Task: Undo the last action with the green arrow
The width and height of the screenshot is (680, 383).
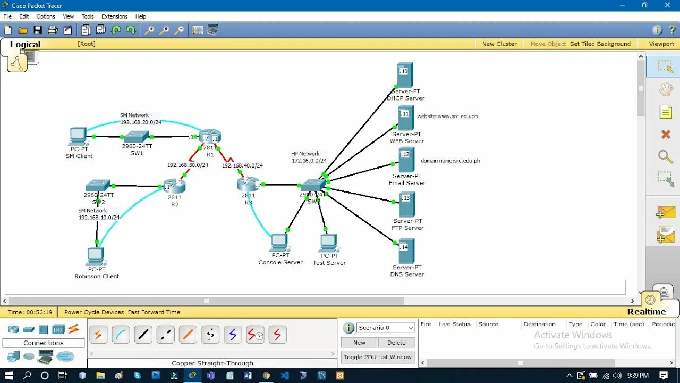Action: [116, 30]
